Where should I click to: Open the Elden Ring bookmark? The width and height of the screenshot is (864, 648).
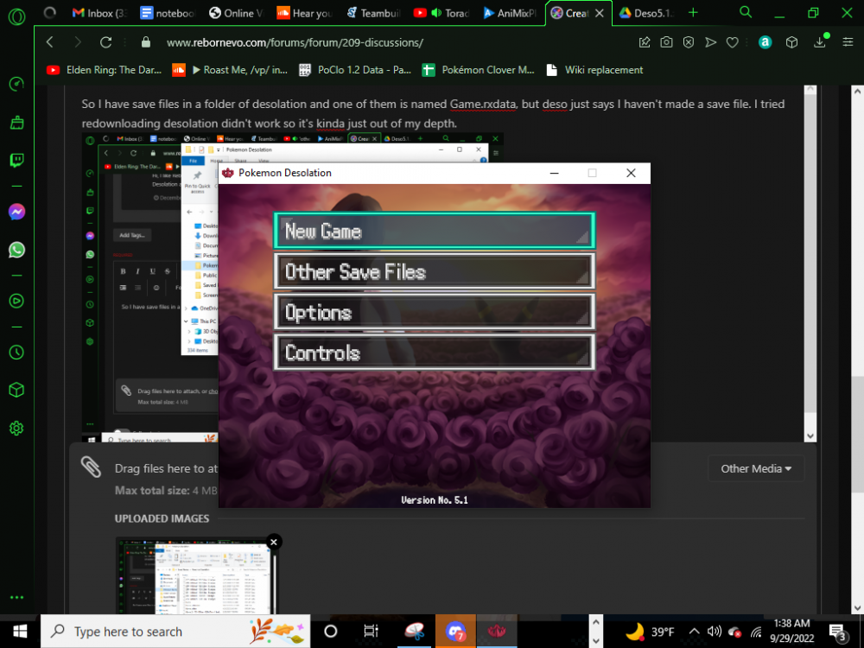pyautogui.click(x=105, y=70)
